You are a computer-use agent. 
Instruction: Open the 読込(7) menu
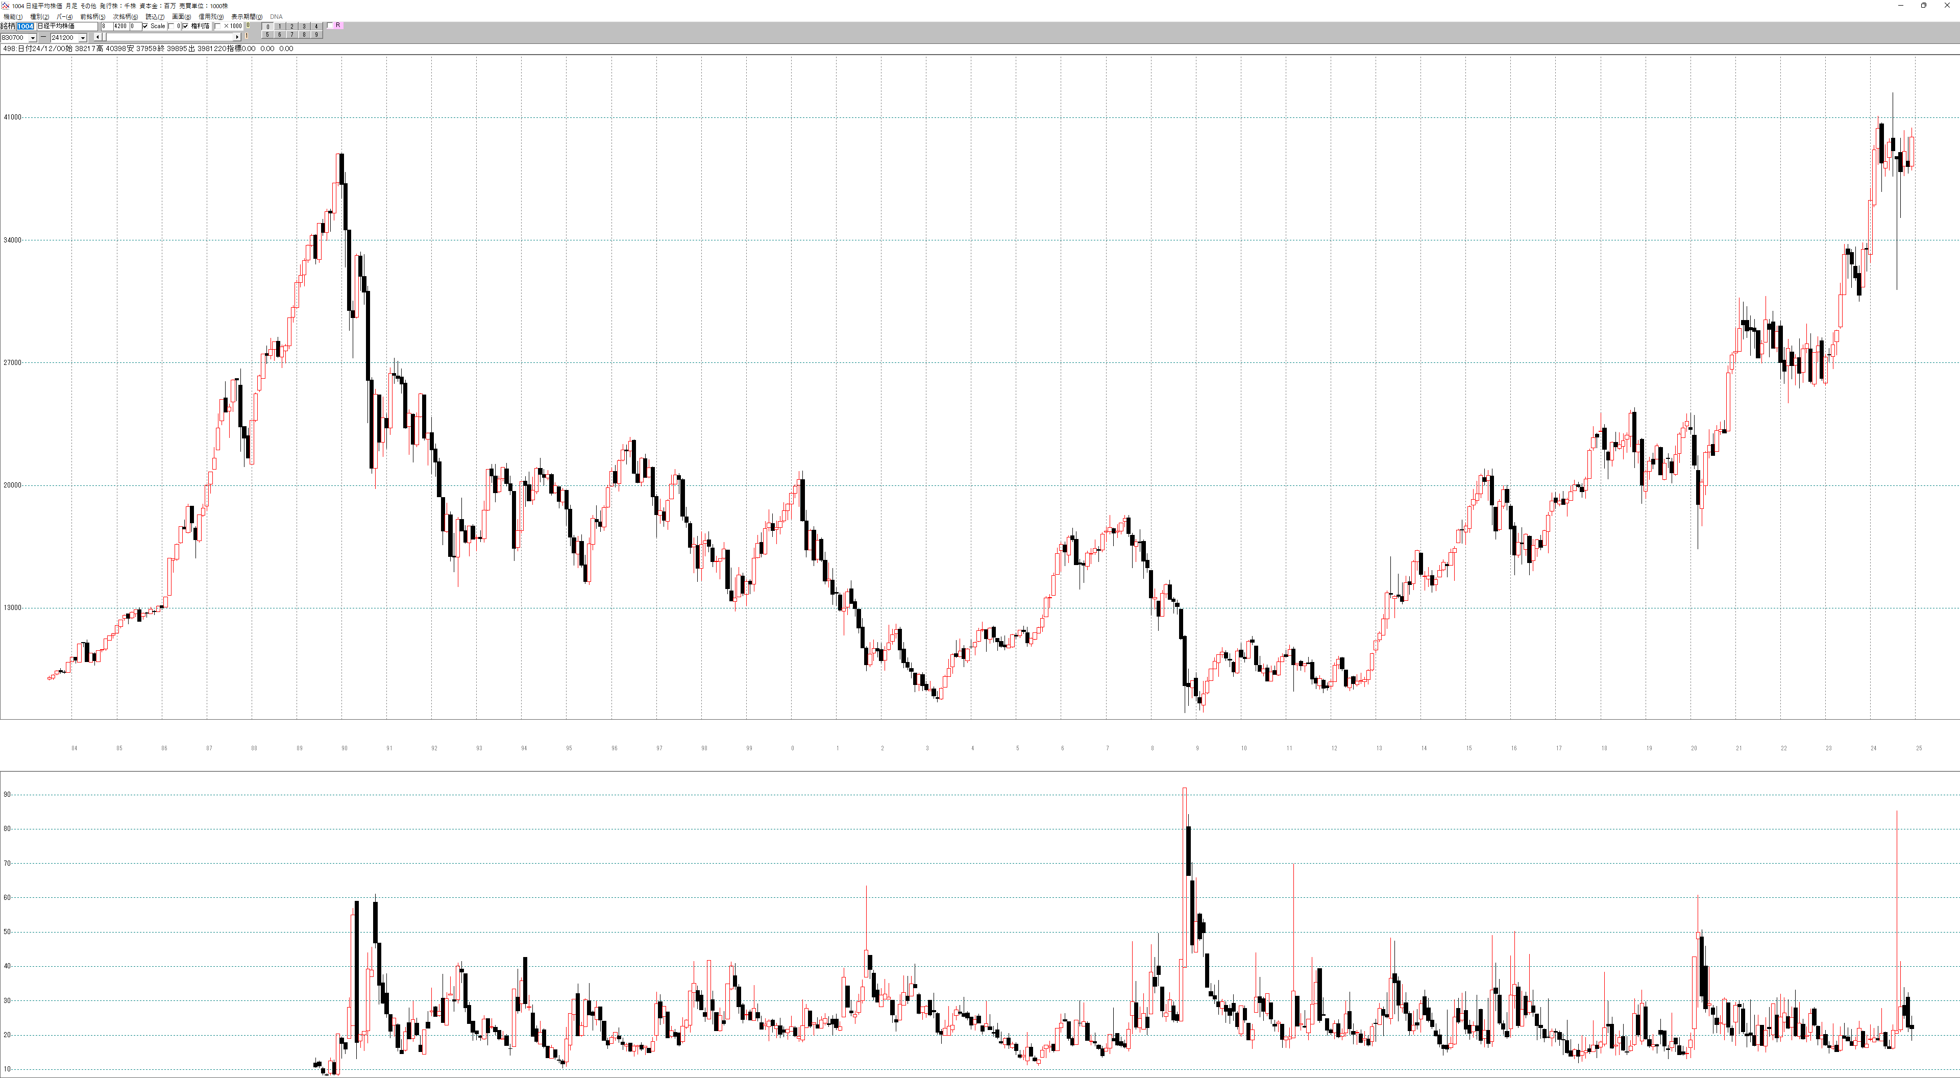155,17
